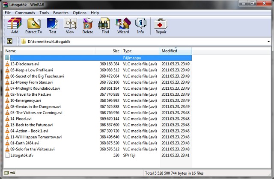
Task: Select 05-Keep a Low Profile.avi
Action: coord(32,70)
